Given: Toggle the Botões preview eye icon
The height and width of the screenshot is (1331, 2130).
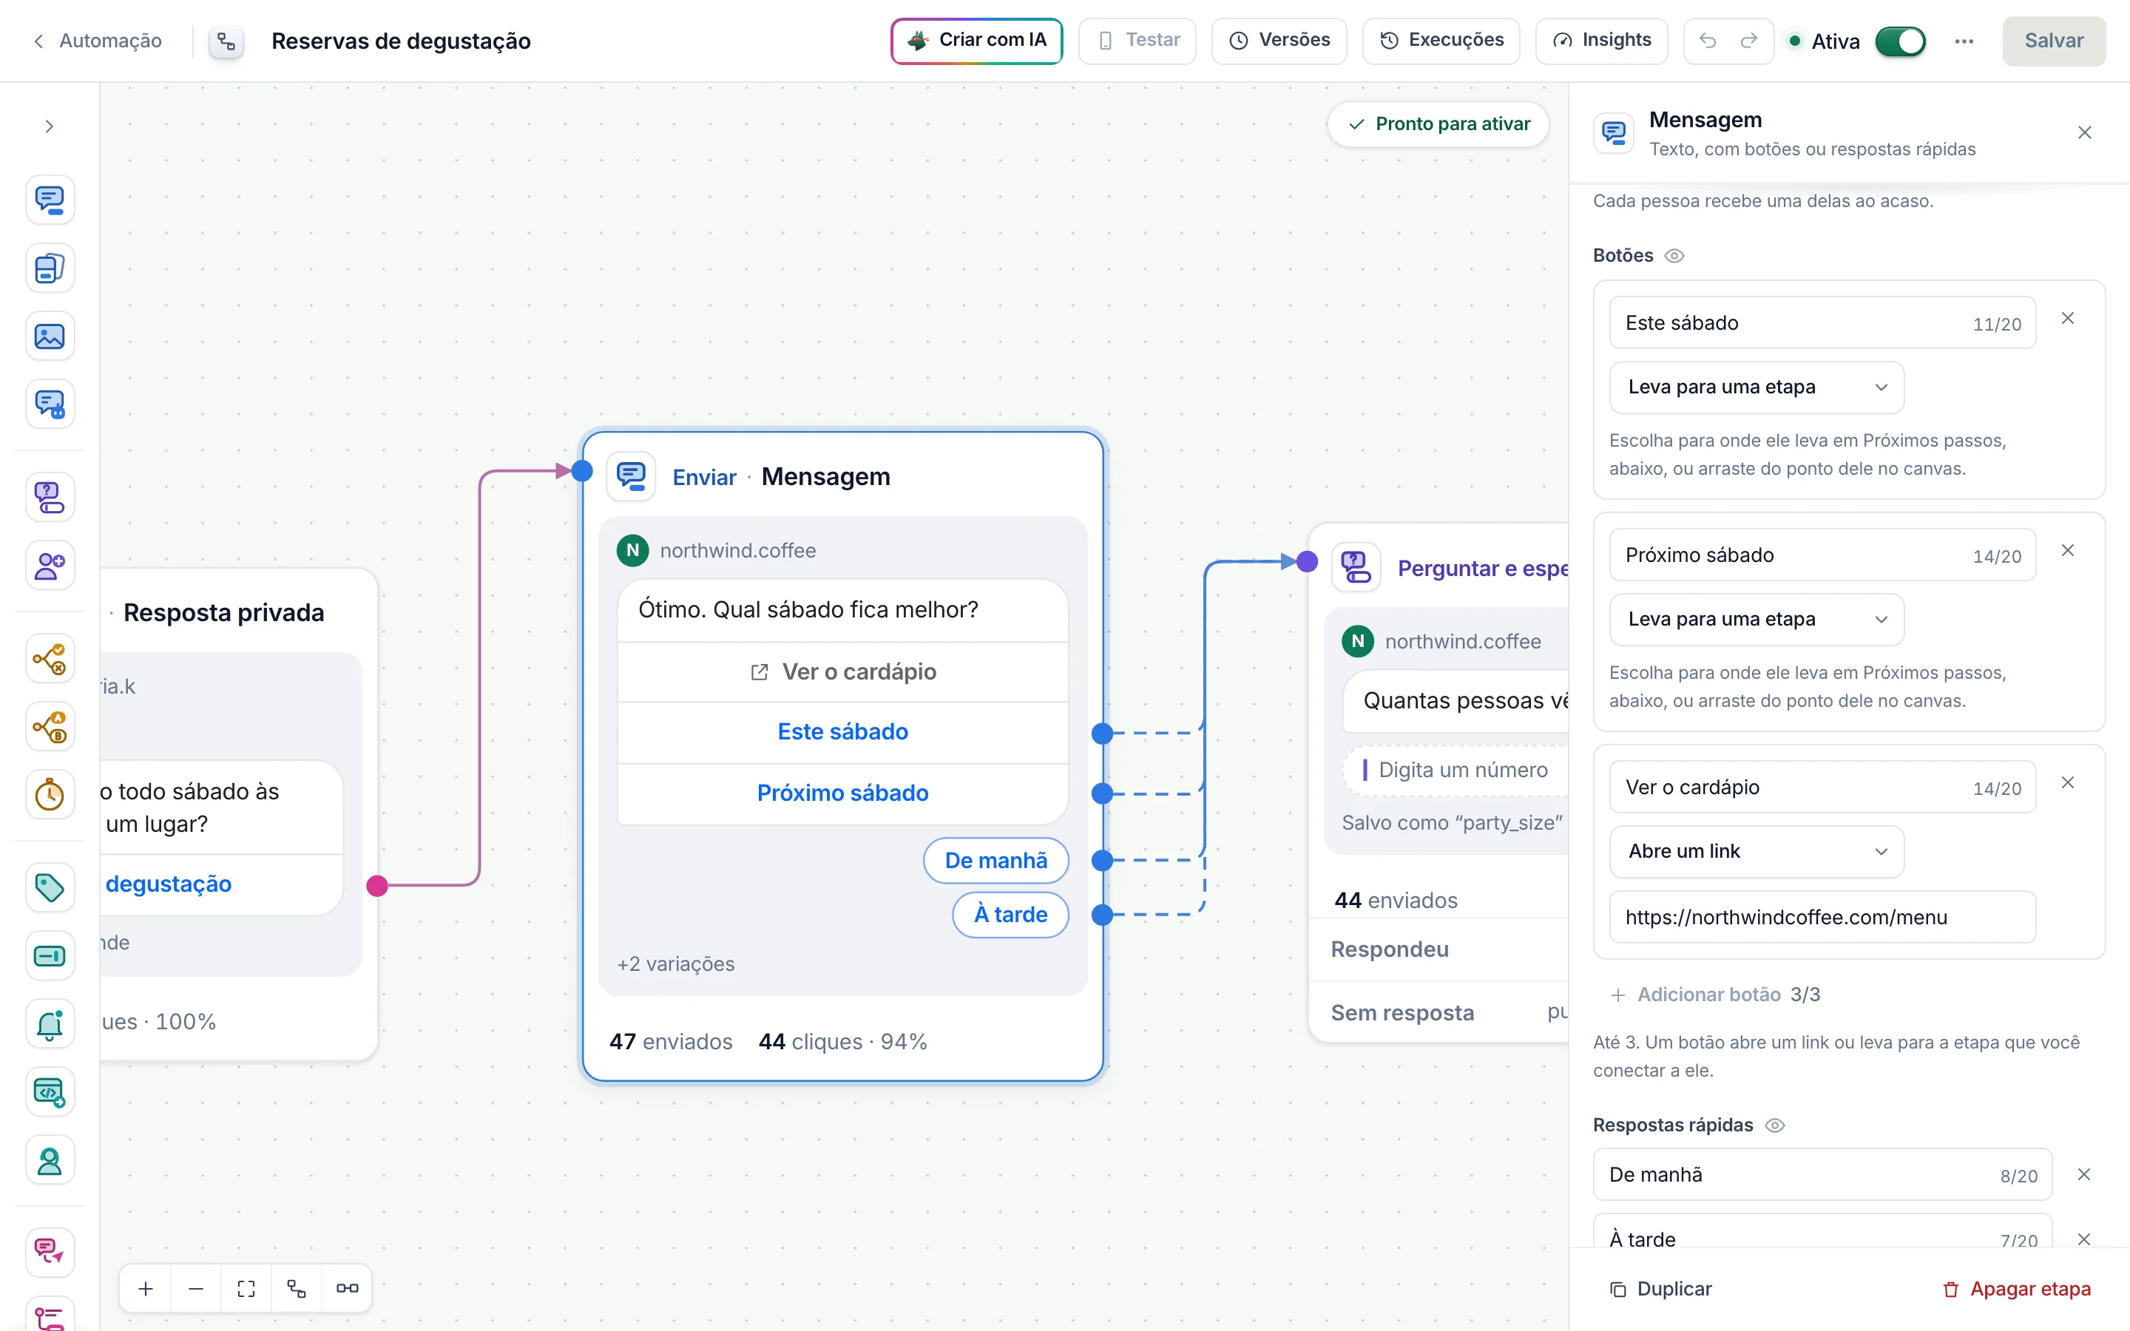Looking at the screenshot, I should pos(1674,255).
